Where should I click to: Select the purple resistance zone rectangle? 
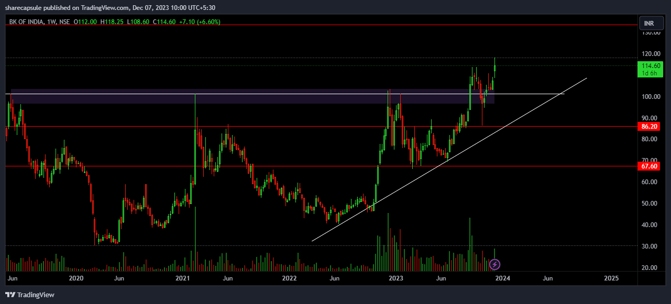pyautogui.click(x=252, y=96)
